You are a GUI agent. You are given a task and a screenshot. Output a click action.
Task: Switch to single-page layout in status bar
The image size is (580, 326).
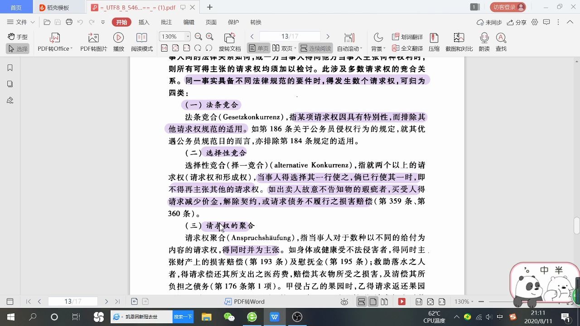[x=372, y=302]
